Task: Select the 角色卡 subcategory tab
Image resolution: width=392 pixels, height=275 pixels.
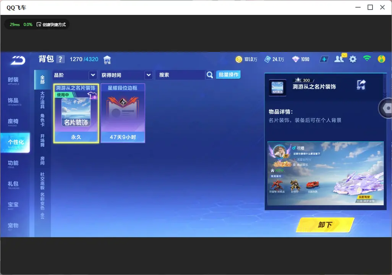Action: [42, 120]
